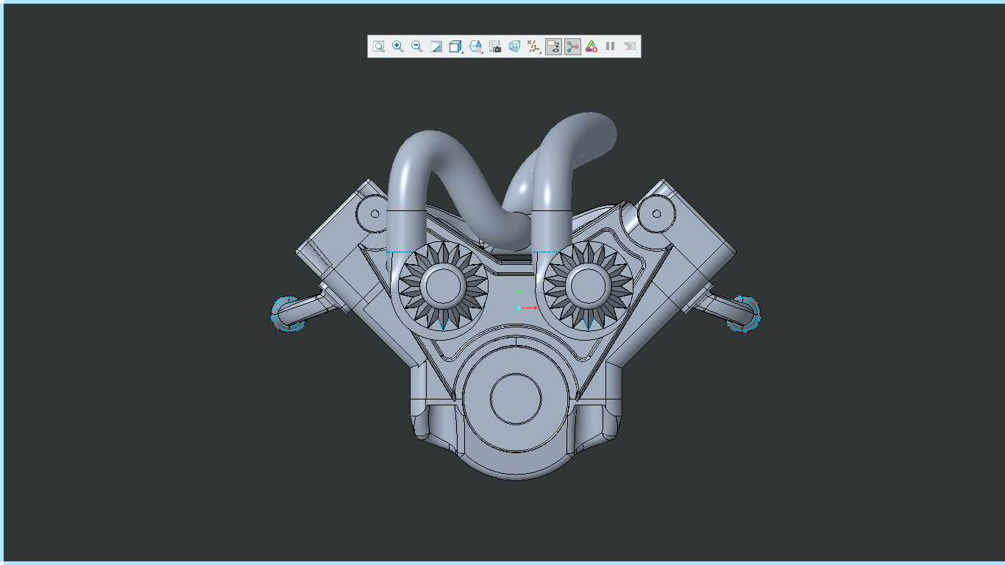The width and height of the screenshot is (1005, 565).
Task: Click the Pause playback icon
Action: coord(610,46)
